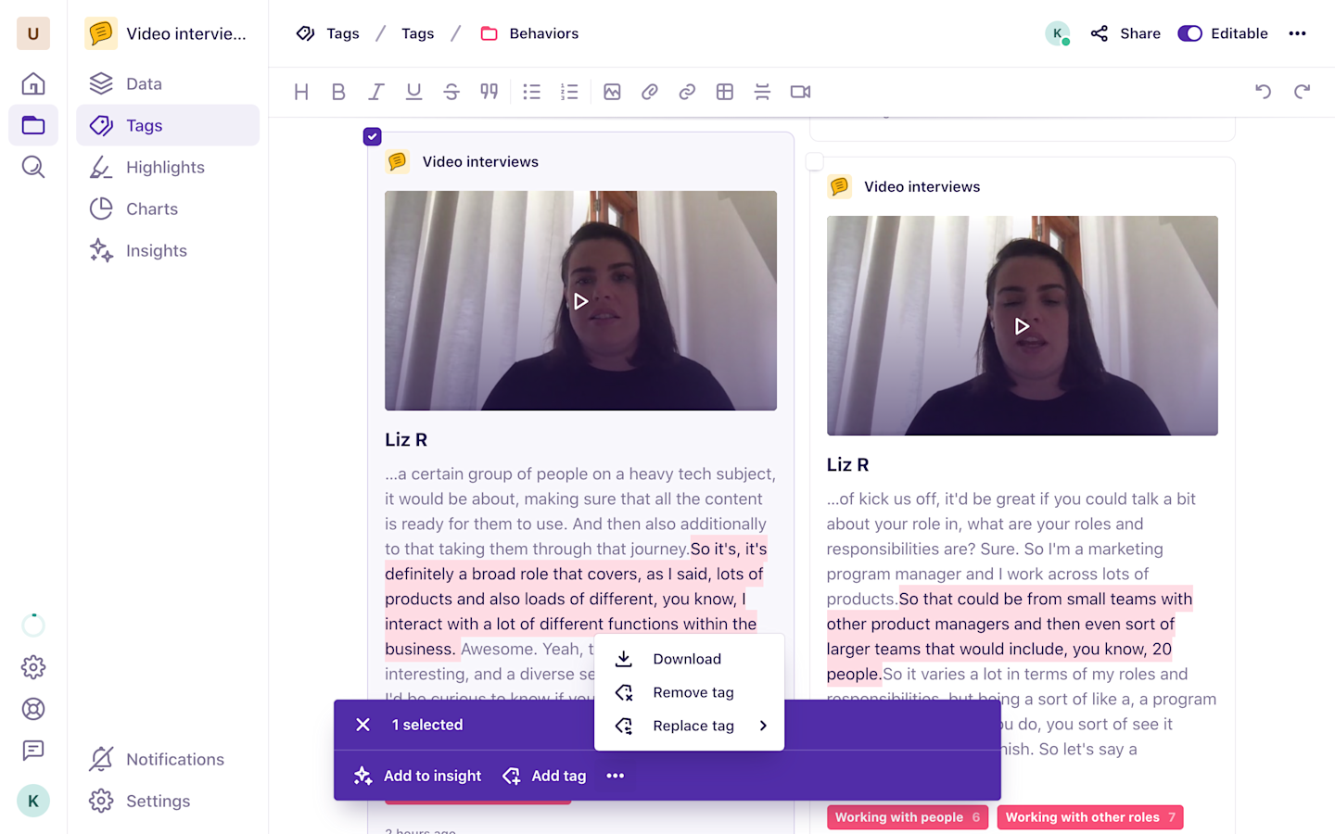Screen dimensions: 1335x834
Task: Toggle Italic formatting
Action: (x=376, y=92)
